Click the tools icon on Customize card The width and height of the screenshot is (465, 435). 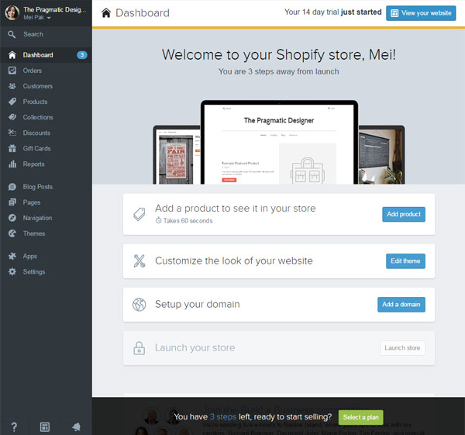pos(139,261)
